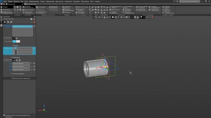Click the command search field
Screen dimensions: 211x118
tap(190, 1)
